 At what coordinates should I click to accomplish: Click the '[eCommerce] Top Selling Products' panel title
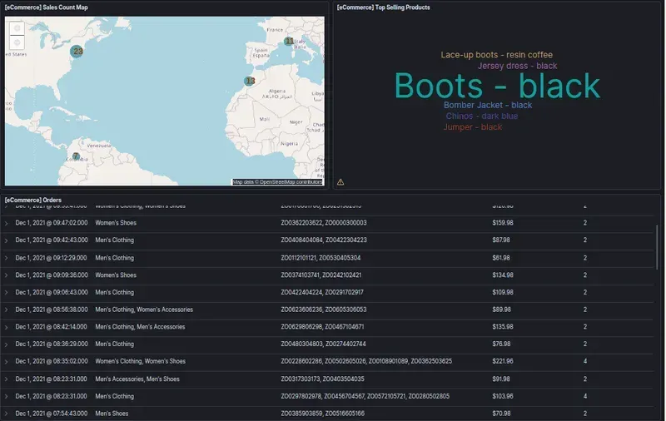[x=384, y=7]
